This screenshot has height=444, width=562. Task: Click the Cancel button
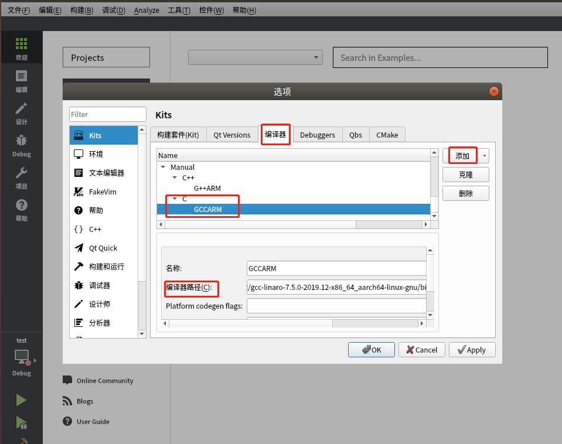[x=422, y=350]
